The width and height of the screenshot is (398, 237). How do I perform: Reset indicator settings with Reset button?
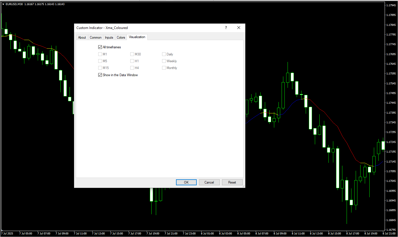232,182
